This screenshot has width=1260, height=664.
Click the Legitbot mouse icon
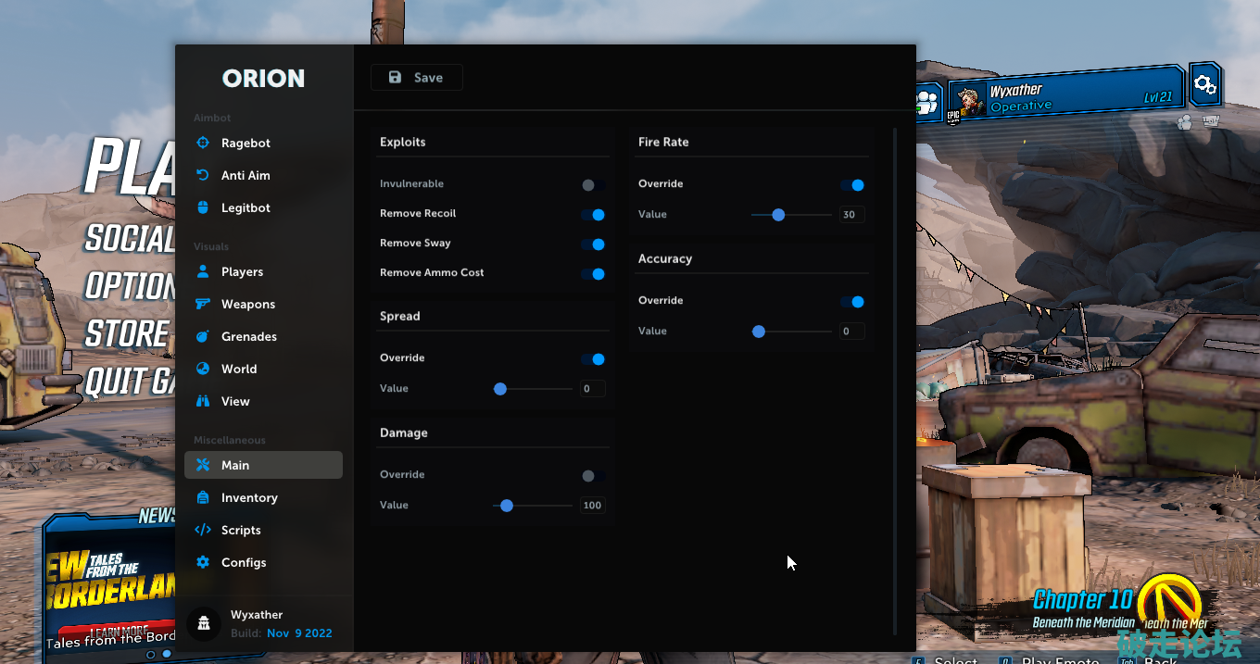pyautogui.click(x=203, y=207)
